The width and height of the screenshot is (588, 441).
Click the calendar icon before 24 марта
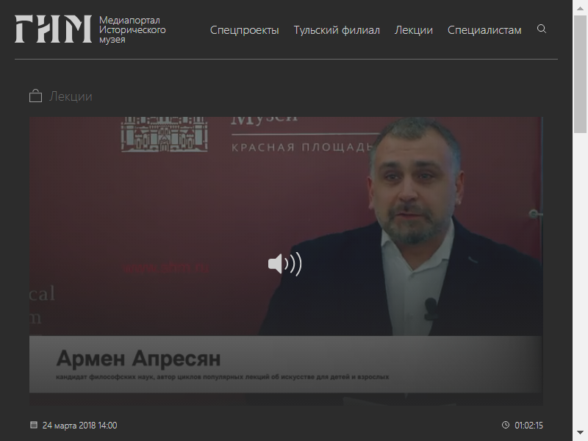click(34, 425)
